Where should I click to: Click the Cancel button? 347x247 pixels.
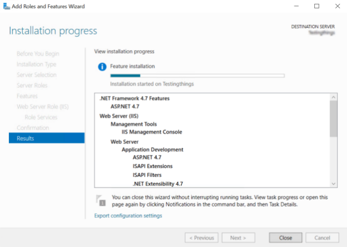click(322, 238)
